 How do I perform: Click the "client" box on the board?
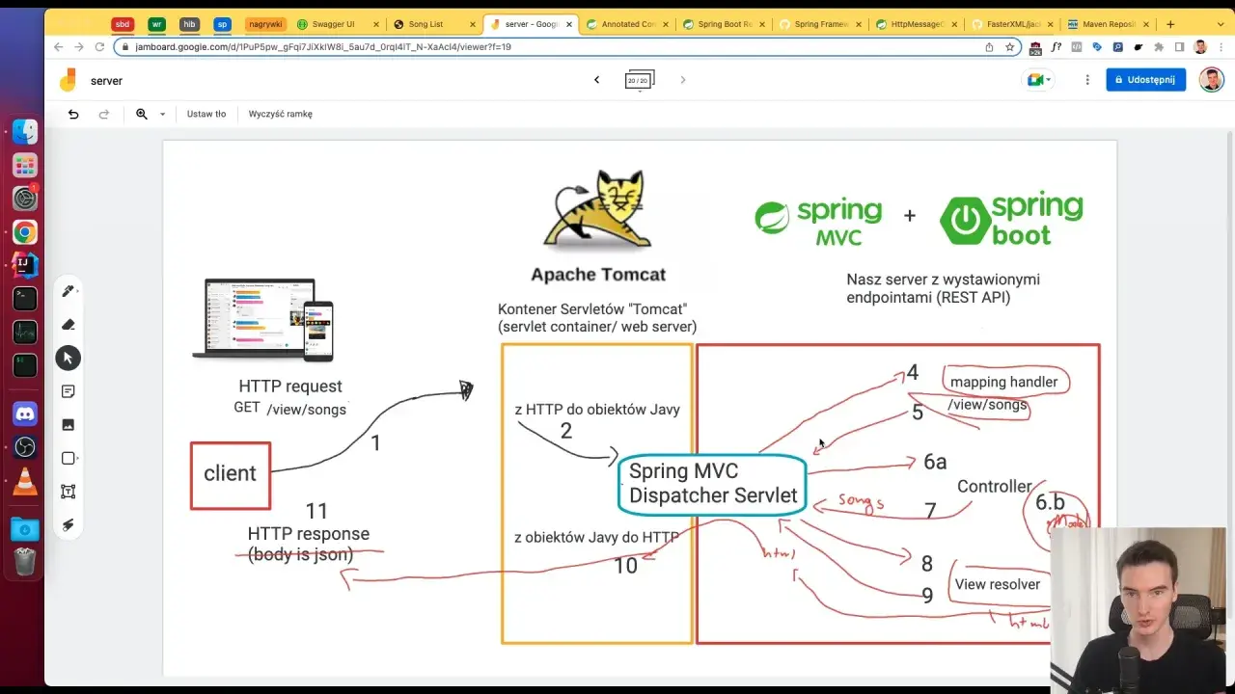point(231,475)
